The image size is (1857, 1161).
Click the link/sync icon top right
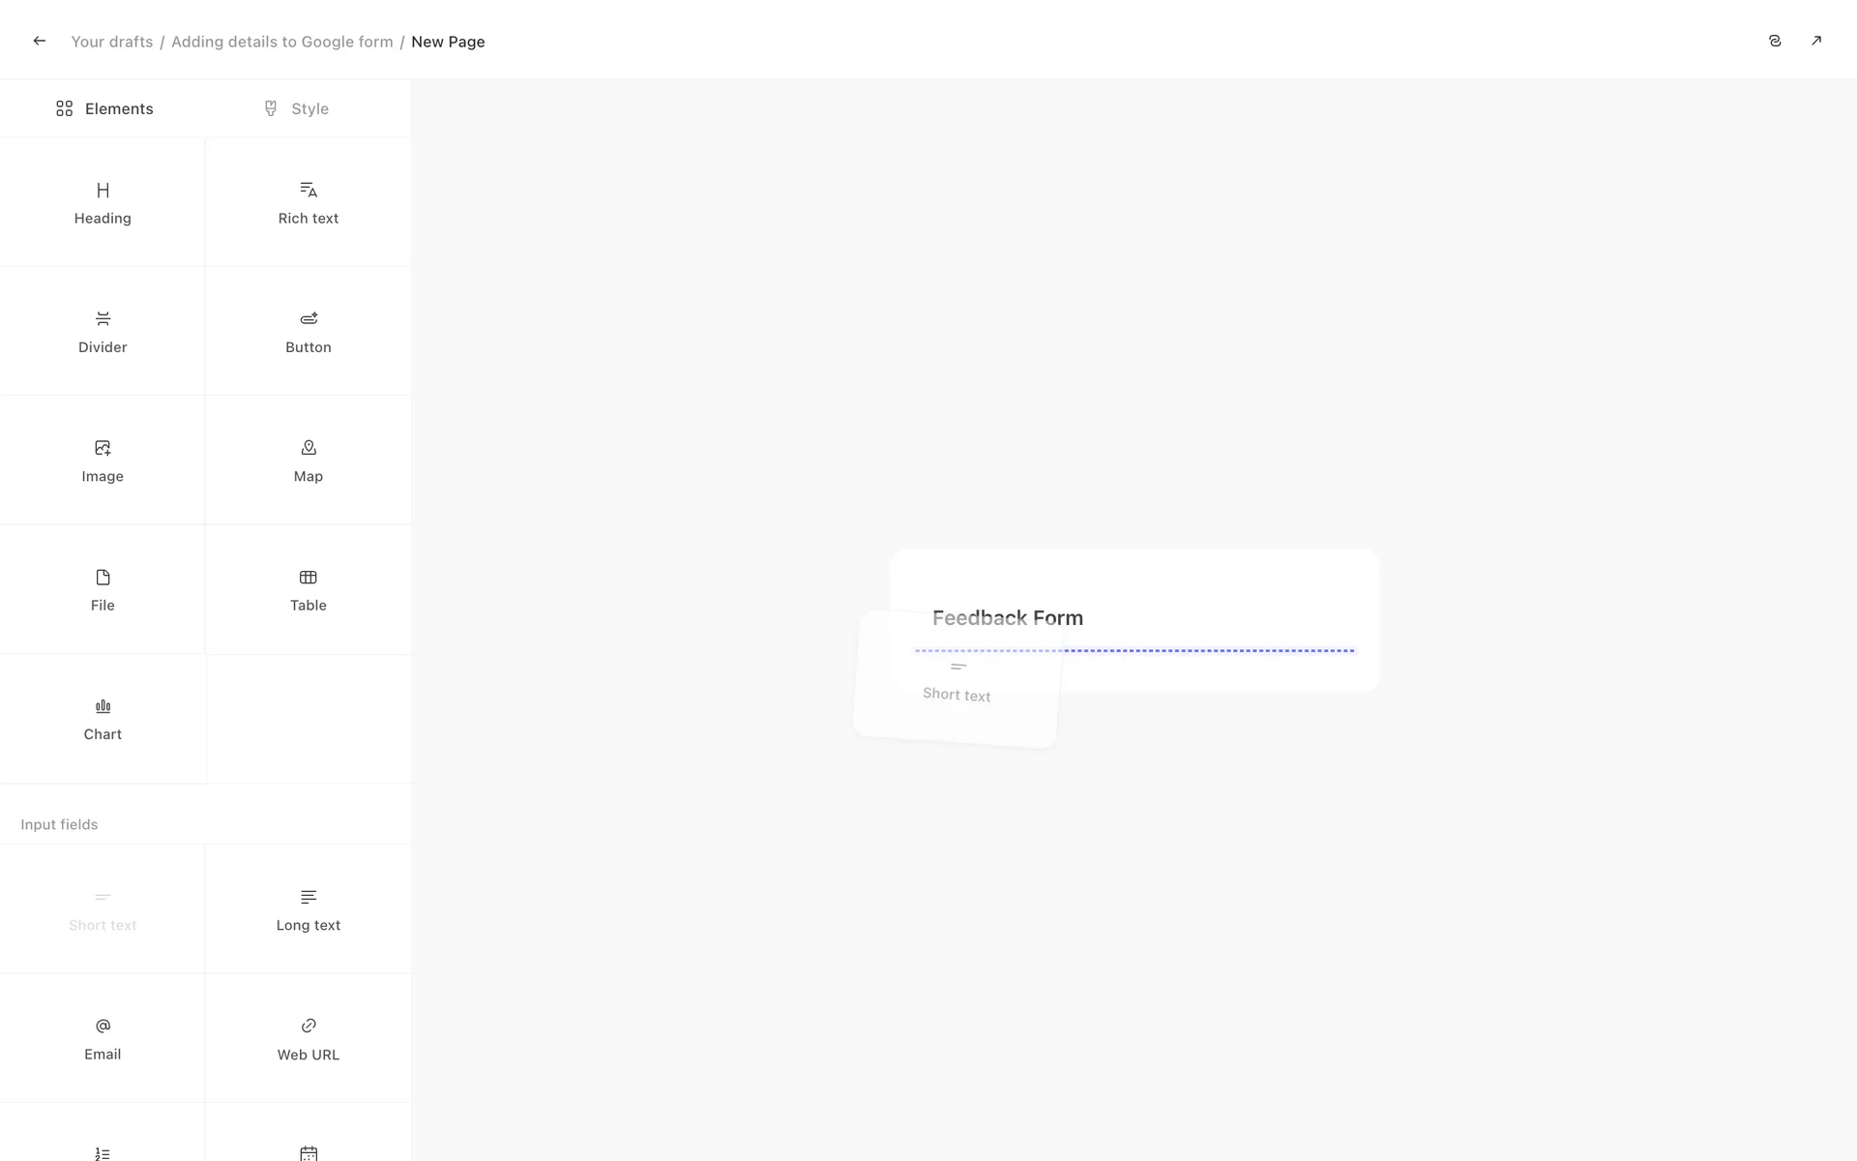click(1775, 41)
